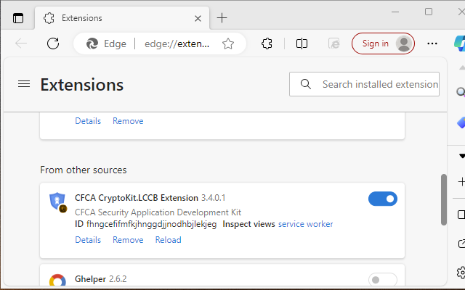Focus the Search installed extensions field
Screen dimensions: 465x290
pyautogui.click(x=379, y=84)
